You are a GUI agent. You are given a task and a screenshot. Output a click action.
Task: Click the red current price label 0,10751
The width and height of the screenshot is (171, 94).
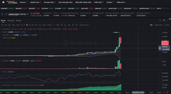(165, 43)
